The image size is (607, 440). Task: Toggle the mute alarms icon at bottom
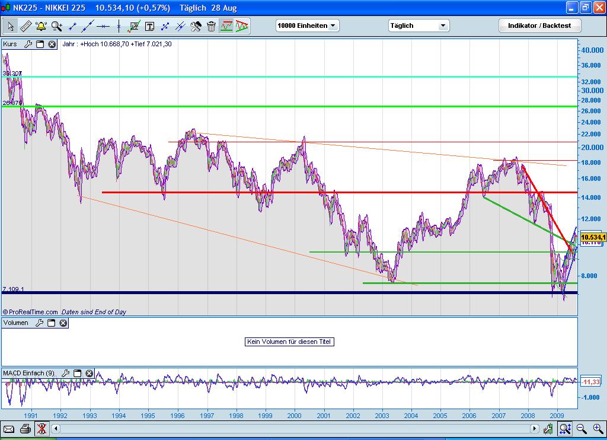point(41,428)
